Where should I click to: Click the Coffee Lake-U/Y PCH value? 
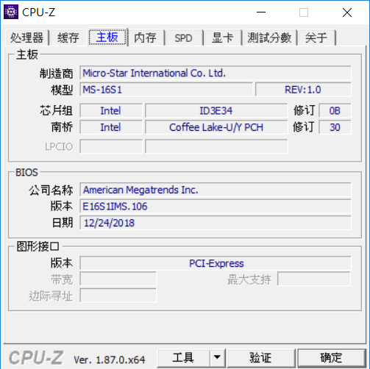pos(216,127)
